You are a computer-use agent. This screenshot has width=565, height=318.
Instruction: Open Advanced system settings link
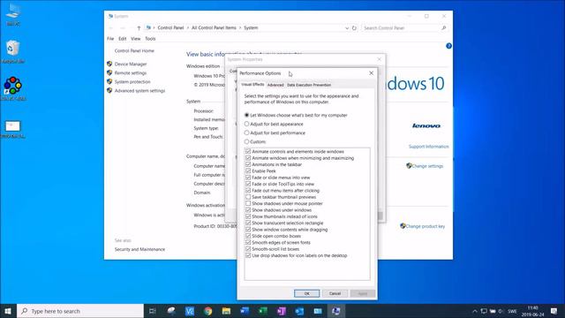coord(139,91)
